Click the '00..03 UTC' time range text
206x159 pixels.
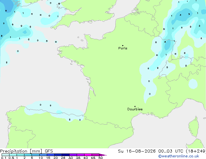tap(171, 151)
